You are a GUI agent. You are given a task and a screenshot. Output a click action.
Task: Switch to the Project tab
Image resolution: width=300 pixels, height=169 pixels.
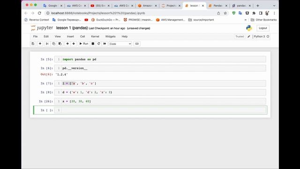[x=171, y=6]
